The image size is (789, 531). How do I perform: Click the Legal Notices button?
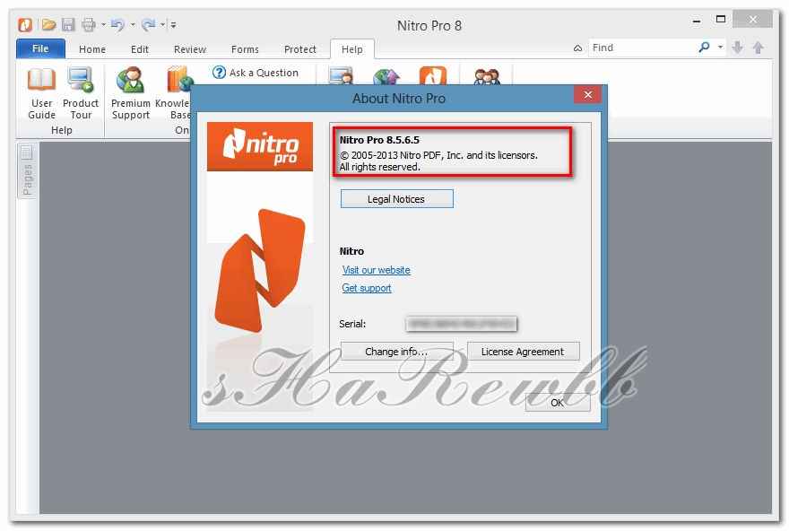(x=396, y=199)
